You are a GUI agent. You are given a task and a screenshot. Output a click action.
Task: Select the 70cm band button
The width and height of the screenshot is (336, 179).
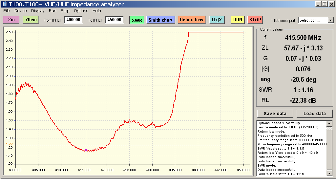pyautogui.click(x=31, y=20)
